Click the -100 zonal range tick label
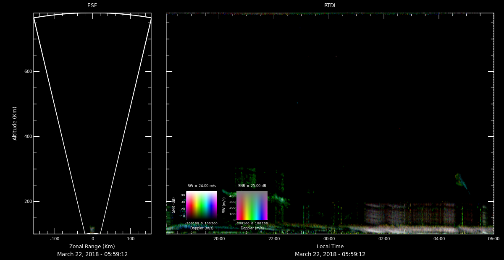504x260 pixels. pyautogui.click(x=54, y=239)
